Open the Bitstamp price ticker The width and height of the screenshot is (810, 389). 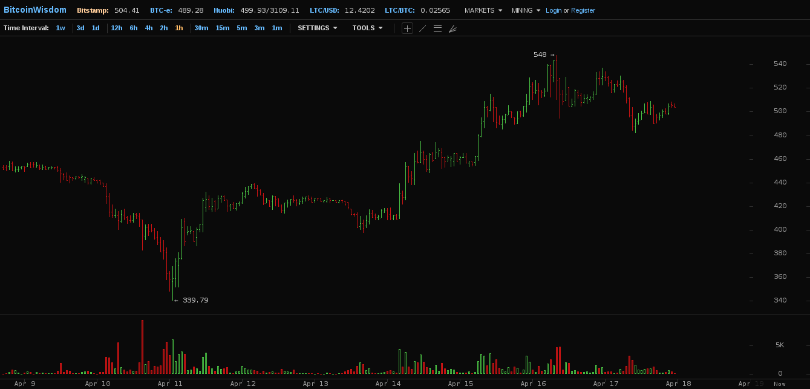pos(108,10)
